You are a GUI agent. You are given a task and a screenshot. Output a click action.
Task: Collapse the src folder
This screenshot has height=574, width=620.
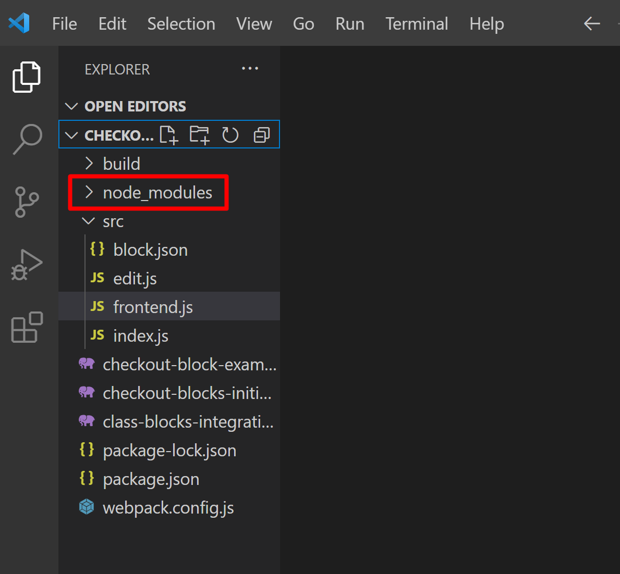pos(113,221)
